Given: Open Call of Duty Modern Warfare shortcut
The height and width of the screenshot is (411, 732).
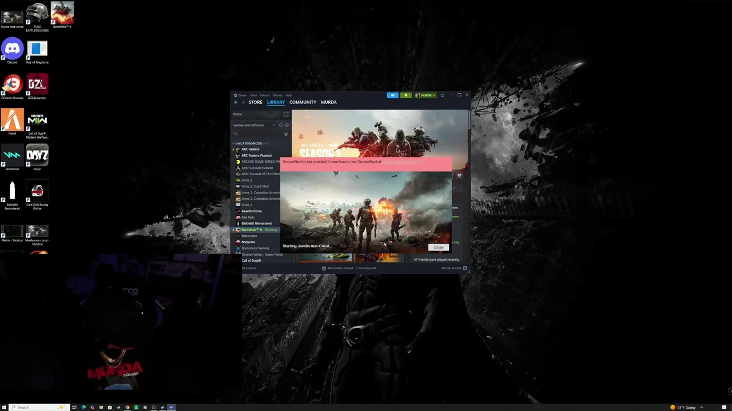Looking at the screenshot, I should pos(37,124).
